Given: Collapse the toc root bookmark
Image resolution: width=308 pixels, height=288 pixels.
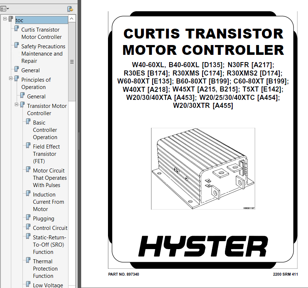Looking at the screenshot, I should click(x=5, y=19).
